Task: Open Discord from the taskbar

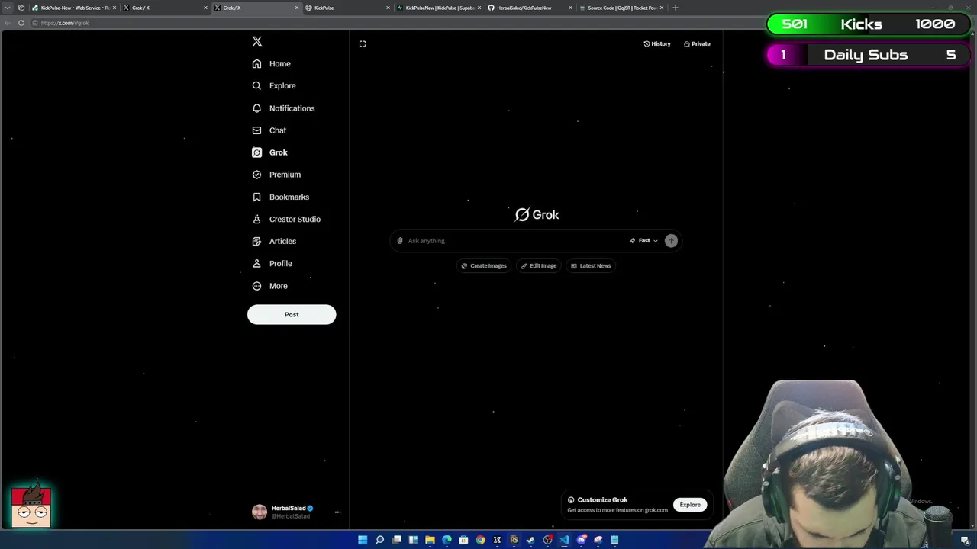Action: click(582, 540)
